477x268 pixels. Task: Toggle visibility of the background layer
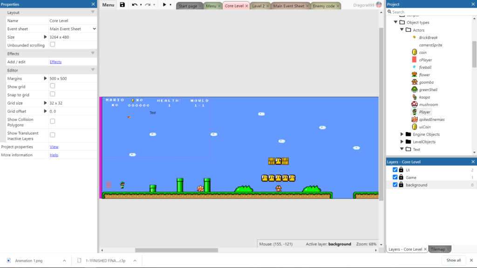point(395,185)
